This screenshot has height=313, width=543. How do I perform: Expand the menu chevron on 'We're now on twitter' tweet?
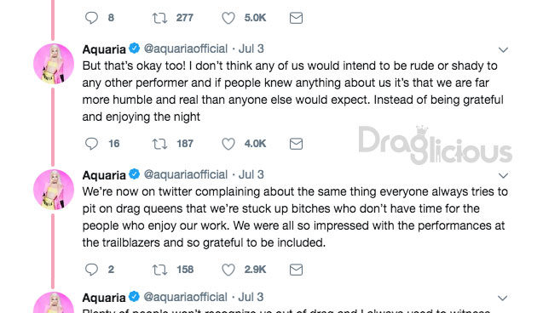pyautogui.click(x=503, y=175)
